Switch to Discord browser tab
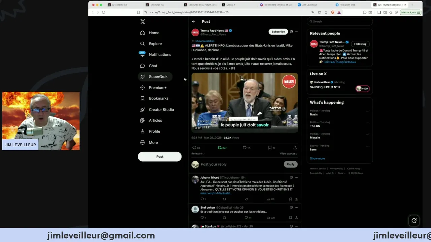The height and width of the screenshot is (242, 431). click(x=276, y=5)
